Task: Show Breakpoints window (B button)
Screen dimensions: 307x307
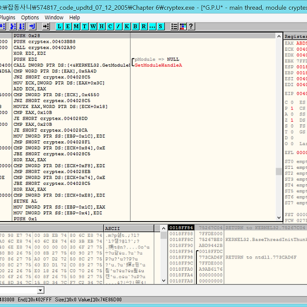Action: point(136,26)
